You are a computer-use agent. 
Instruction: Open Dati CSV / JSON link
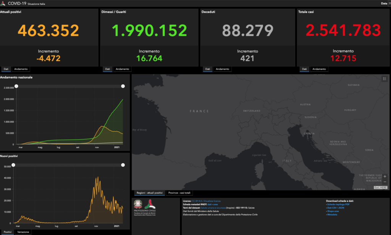[x=337, y=208]
